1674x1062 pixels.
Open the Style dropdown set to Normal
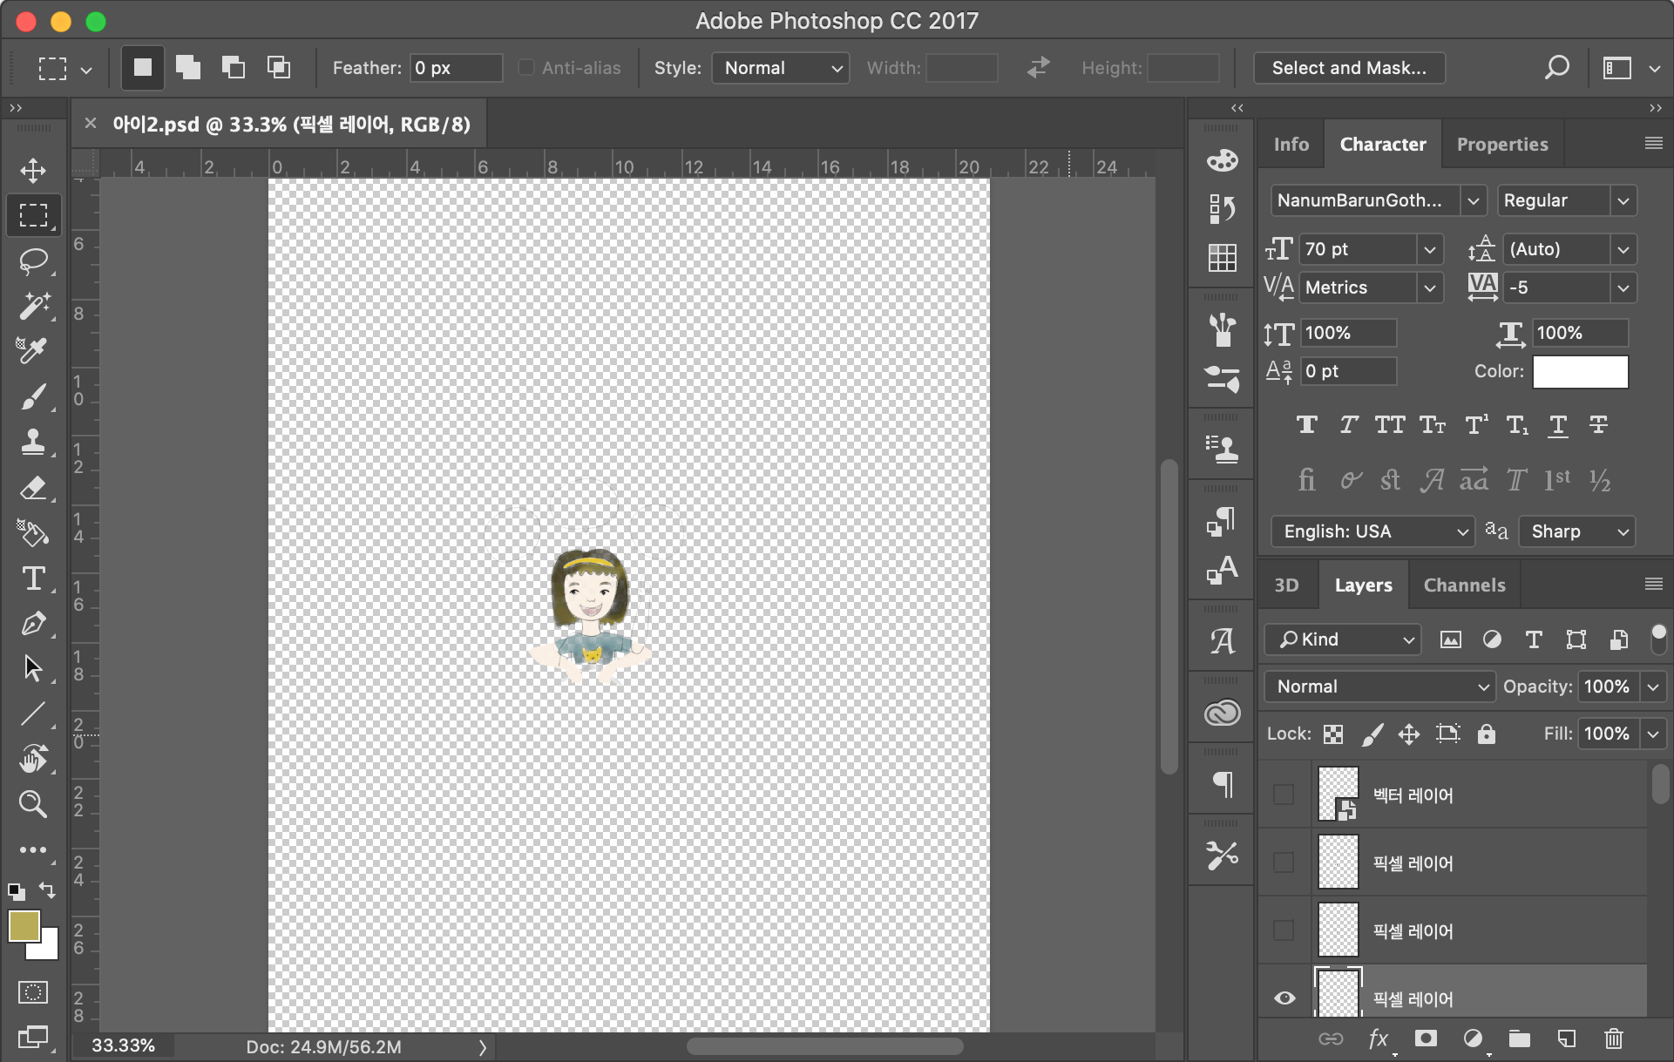781,68
